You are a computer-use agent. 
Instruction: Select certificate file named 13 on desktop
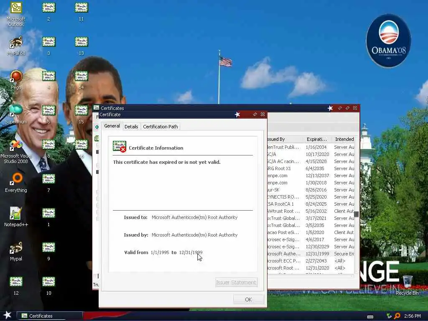pos(82,46)
